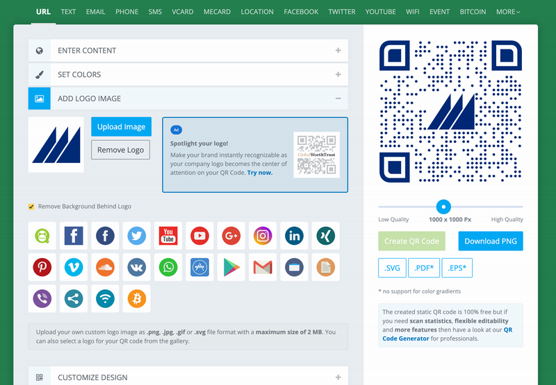Follow the Try now link
The image size is (556, 385).
tap(260, 173)
